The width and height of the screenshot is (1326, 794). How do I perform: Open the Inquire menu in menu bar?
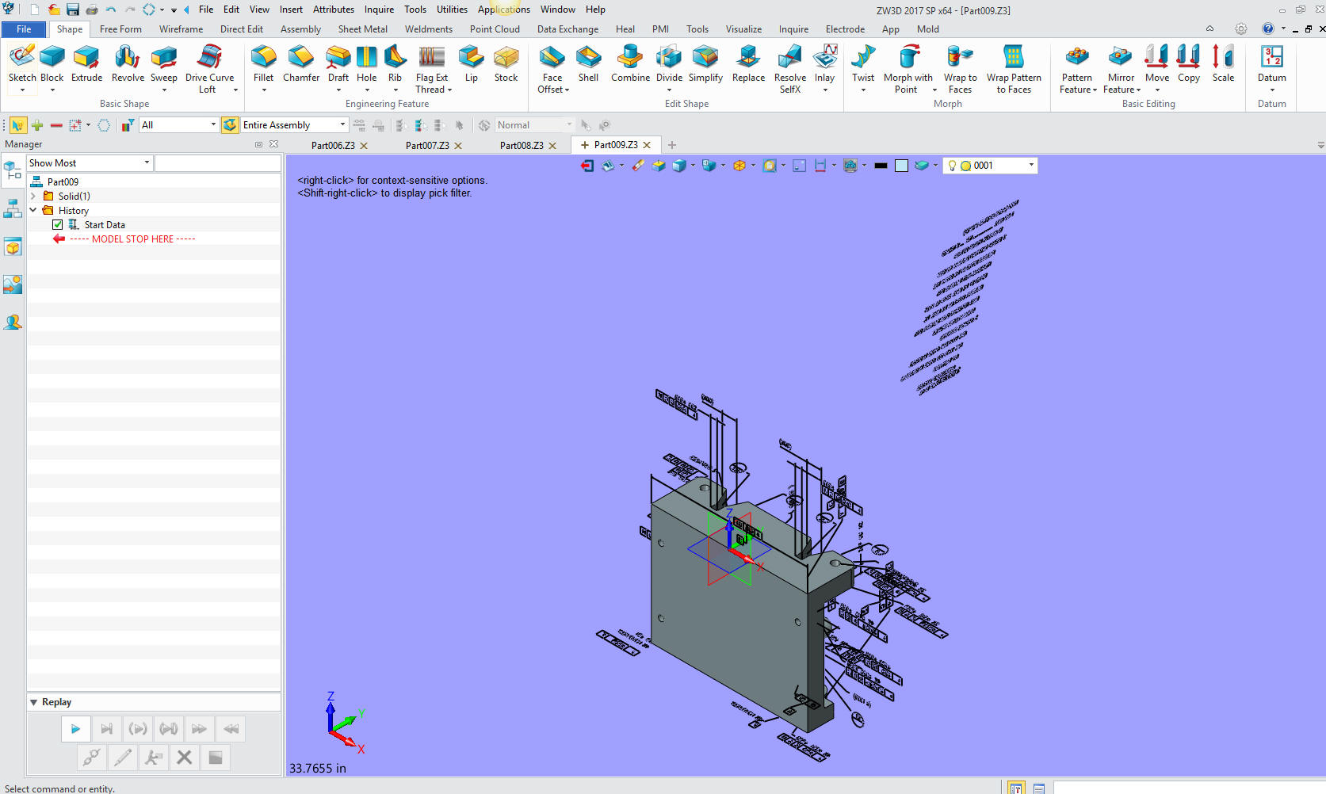379,10
